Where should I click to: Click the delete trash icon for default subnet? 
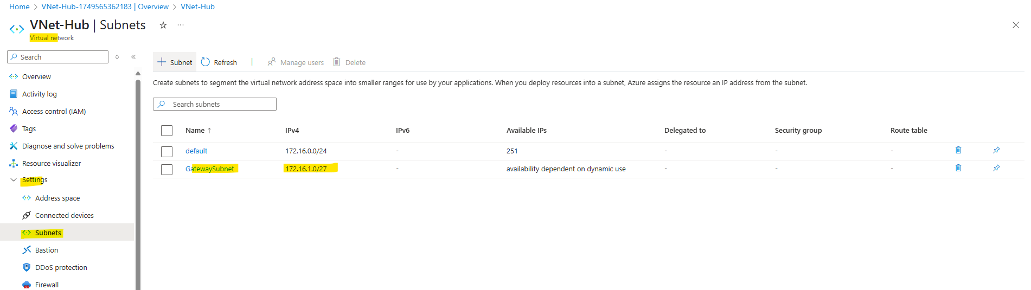(x=958, y=150)
